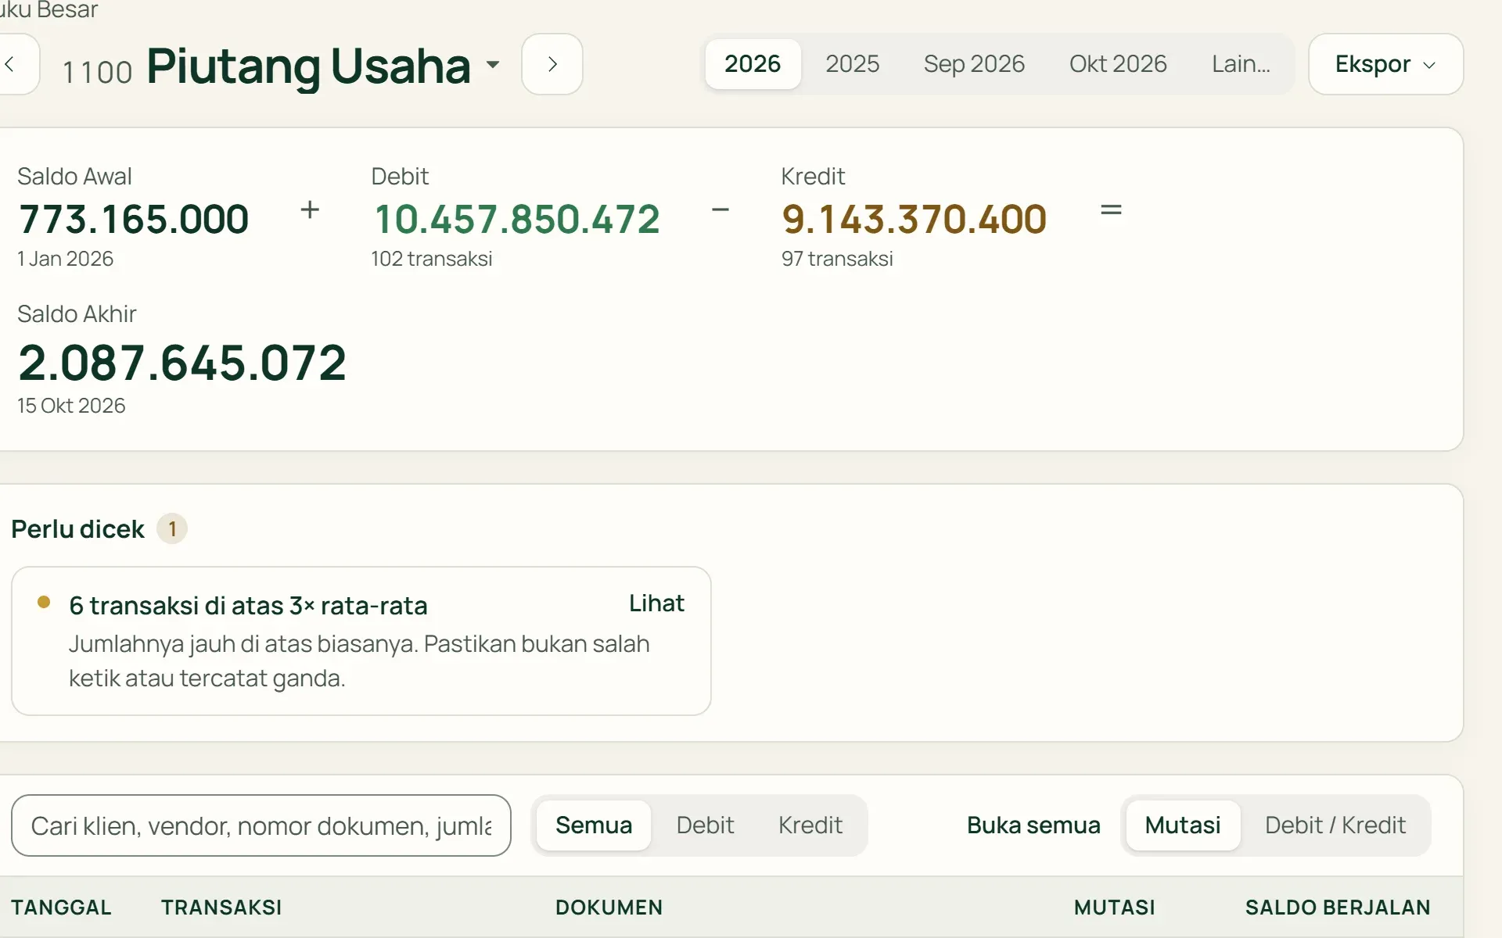Click the TANGGAL column header
Screen dimensions: 1502x938
coord(61,908)
